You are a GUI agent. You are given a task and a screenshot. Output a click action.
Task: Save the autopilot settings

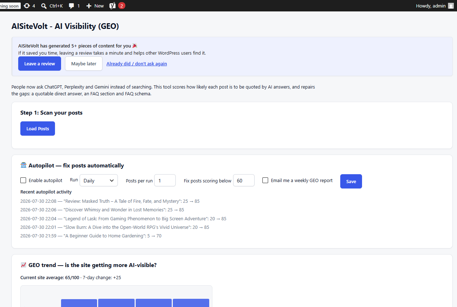[x=351, y=181]
